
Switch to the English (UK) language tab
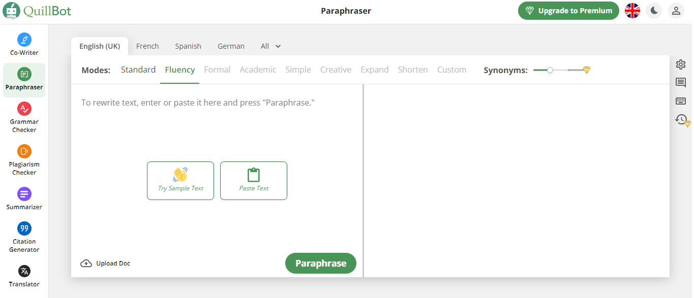[100, 46]
